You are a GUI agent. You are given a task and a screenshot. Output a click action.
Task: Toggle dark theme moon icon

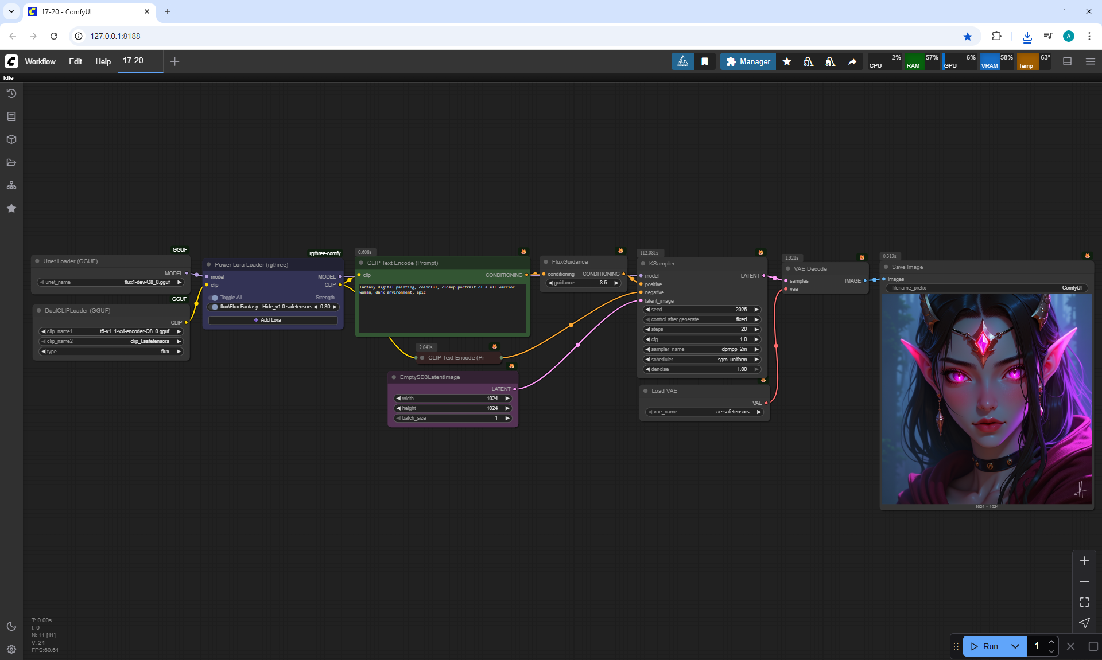coord(11,626)
